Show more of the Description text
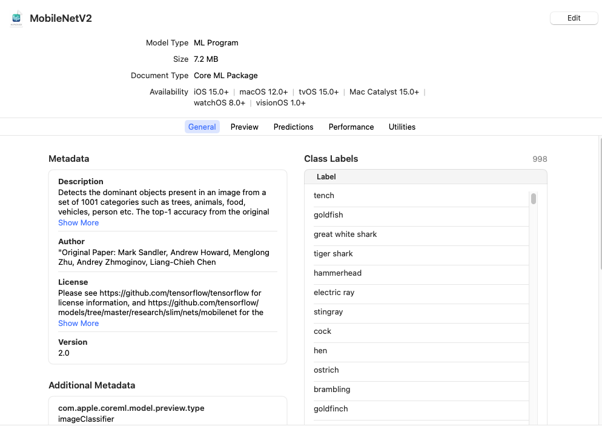Screen dimensions: 602x429 coord(78,223)
